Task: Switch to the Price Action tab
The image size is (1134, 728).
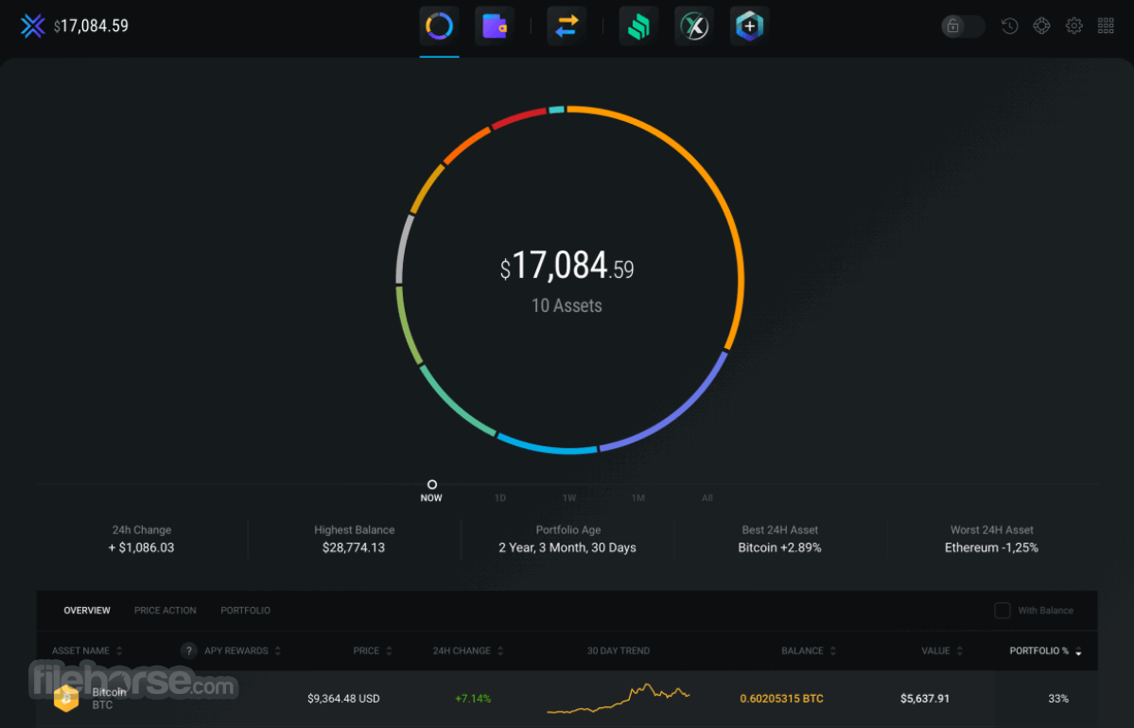Action: (x=165, y=610)
